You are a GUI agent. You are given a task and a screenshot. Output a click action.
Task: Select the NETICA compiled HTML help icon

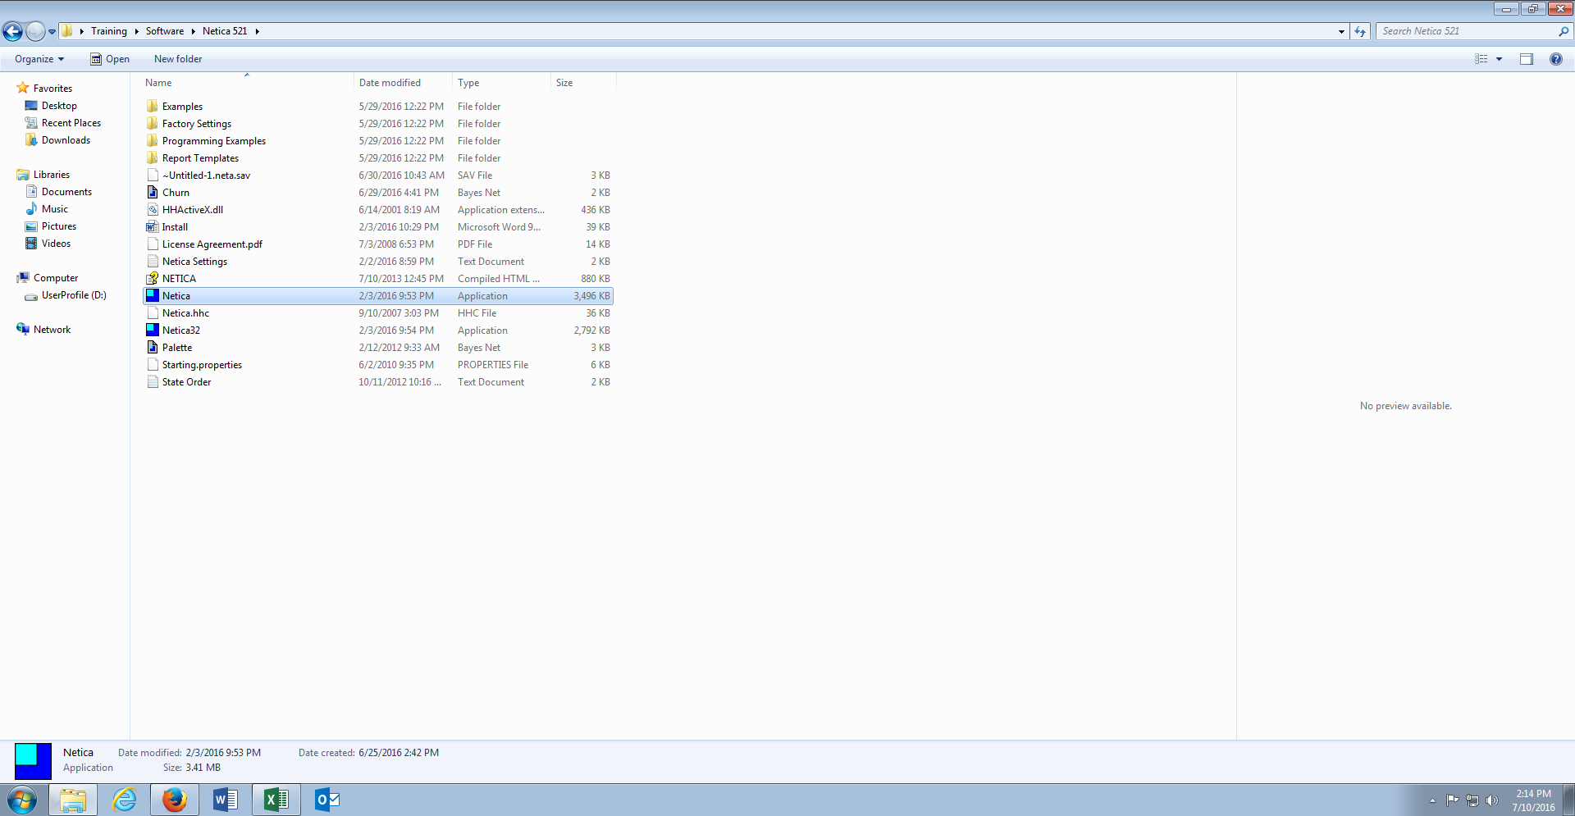coord(153,278)
